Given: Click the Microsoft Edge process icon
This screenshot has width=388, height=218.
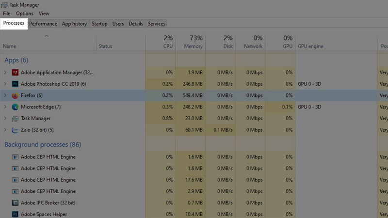Looking at the screenshot, I should [x=15, y=107].
